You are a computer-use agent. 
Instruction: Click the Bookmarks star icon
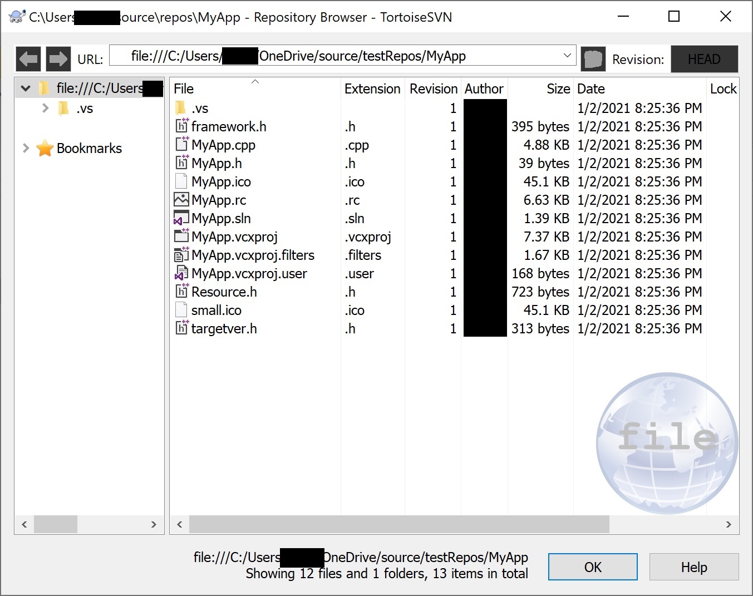[45, 149]
